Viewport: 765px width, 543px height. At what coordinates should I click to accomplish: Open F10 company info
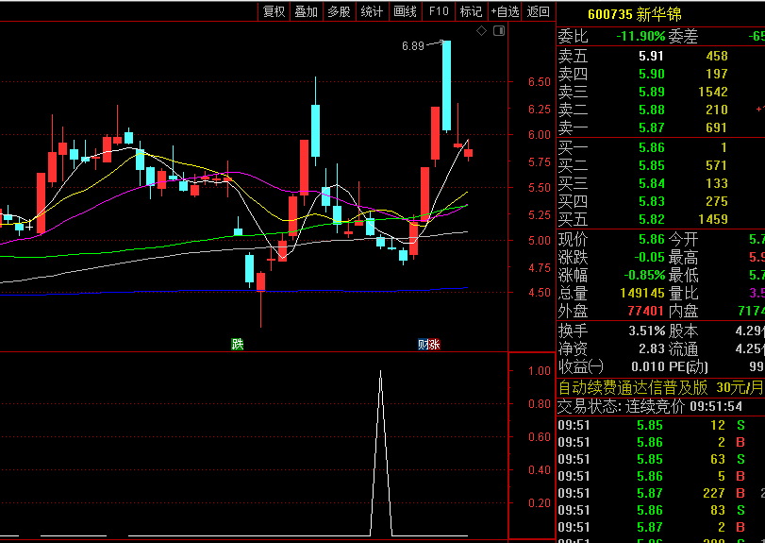(x=438, y=11)
